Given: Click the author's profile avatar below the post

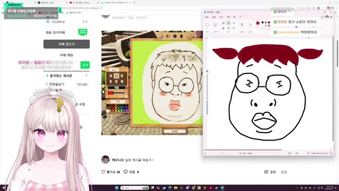Looking at the screenshot, I should [x=105, y=160].
